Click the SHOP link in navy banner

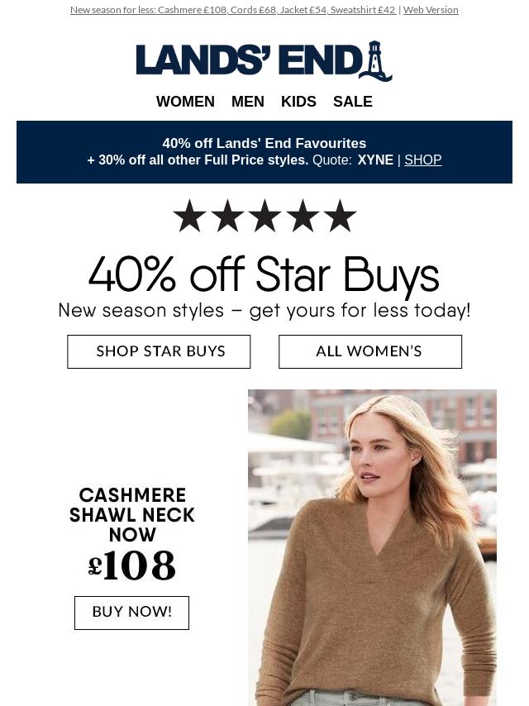click(422, 160)
